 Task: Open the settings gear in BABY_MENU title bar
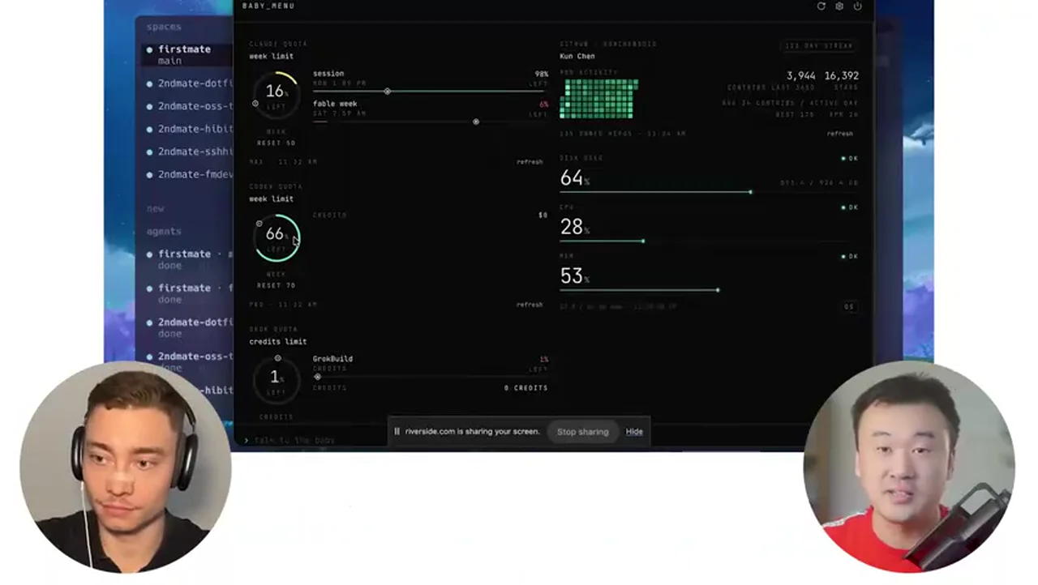[839, 6]
